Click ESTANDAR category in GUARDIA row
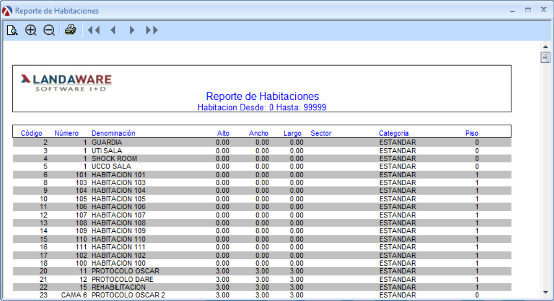This screenshot has height=301, width=554. [398, 142]
